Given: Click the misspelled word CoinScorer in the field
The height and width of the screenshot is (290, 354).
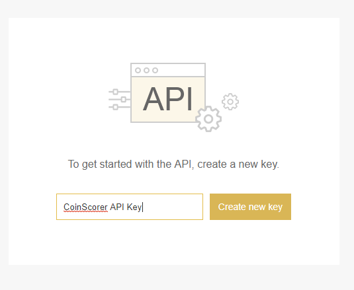Looking at the screenshot, I should [x=85, y=207].
